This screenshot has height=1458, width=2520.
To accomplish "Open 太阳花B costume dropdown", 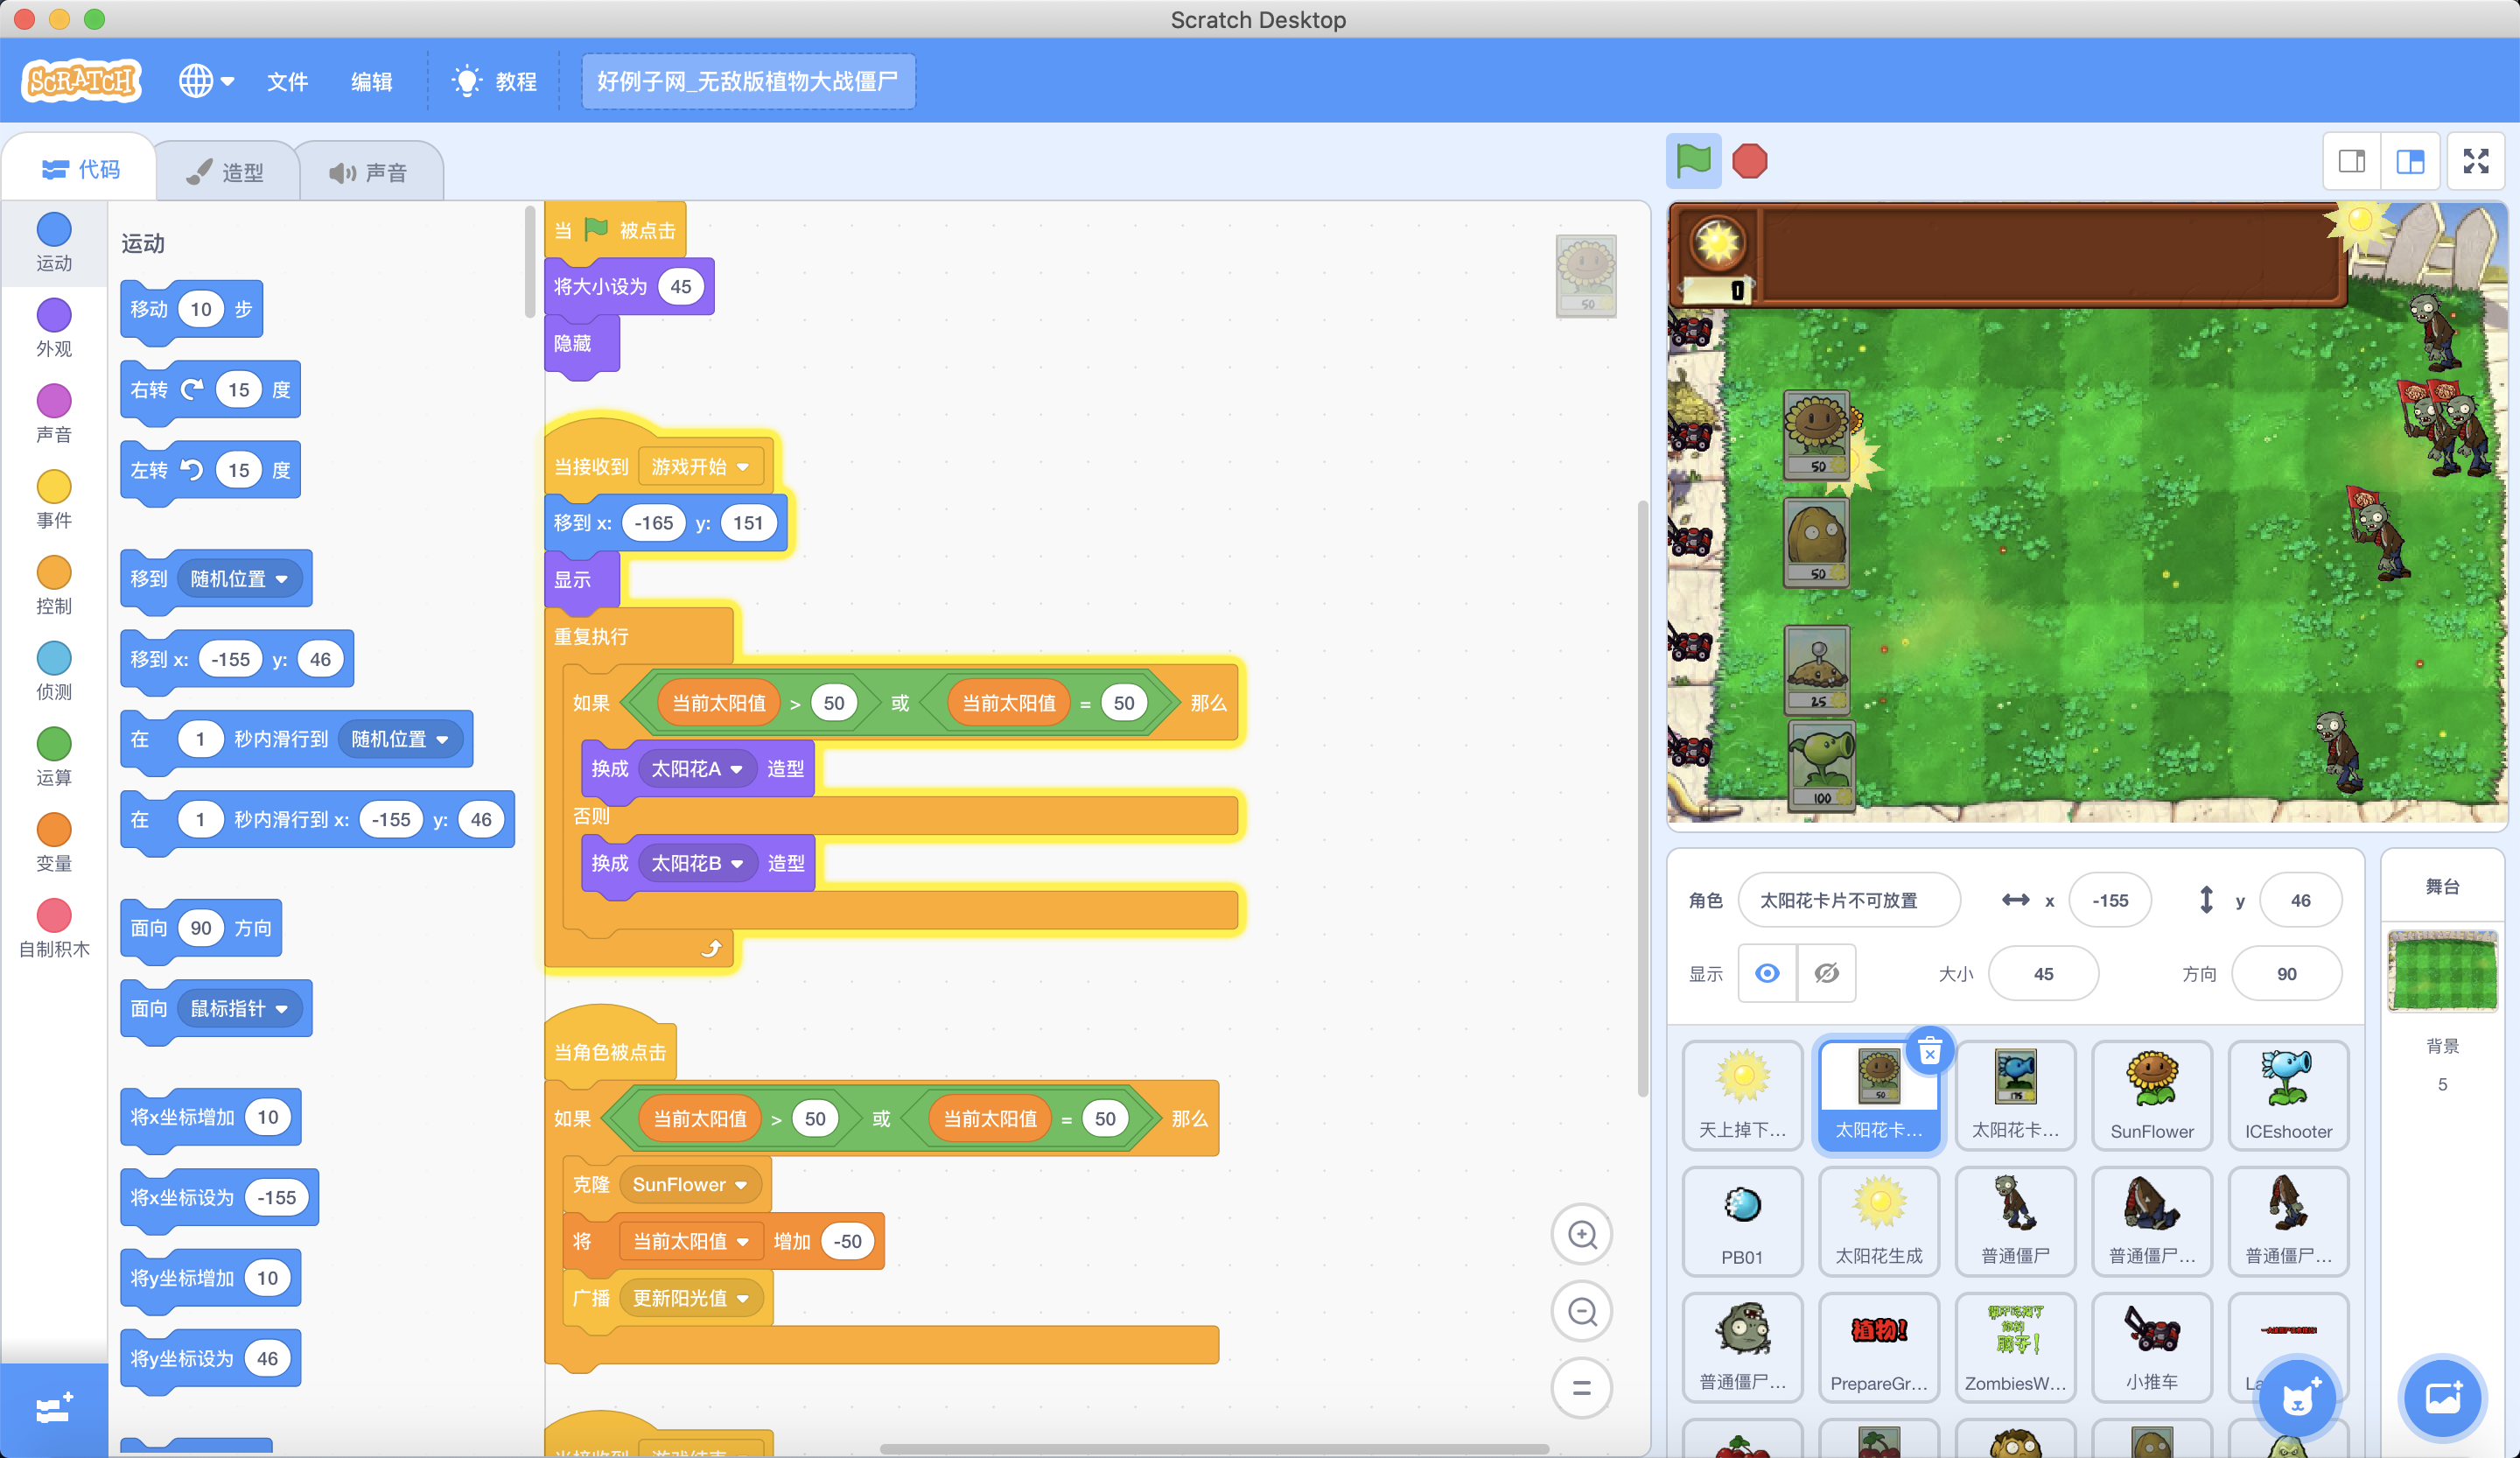I will pos(697,863).
